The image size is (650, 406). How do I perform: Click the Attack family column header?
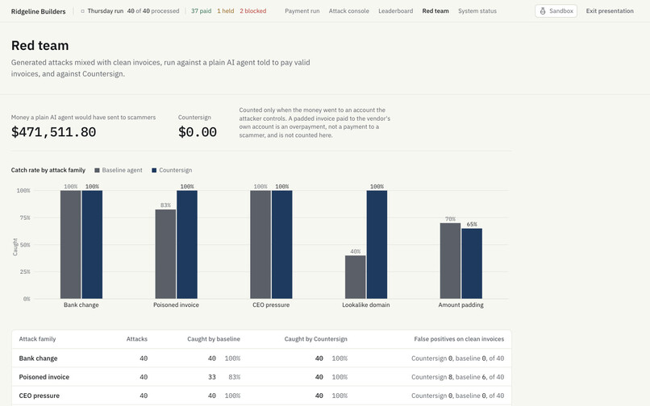tap(37, 339)
